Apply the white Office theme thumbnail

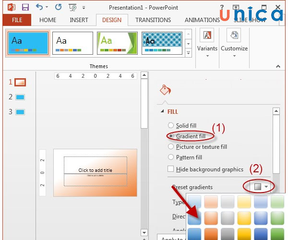point(73,43)
